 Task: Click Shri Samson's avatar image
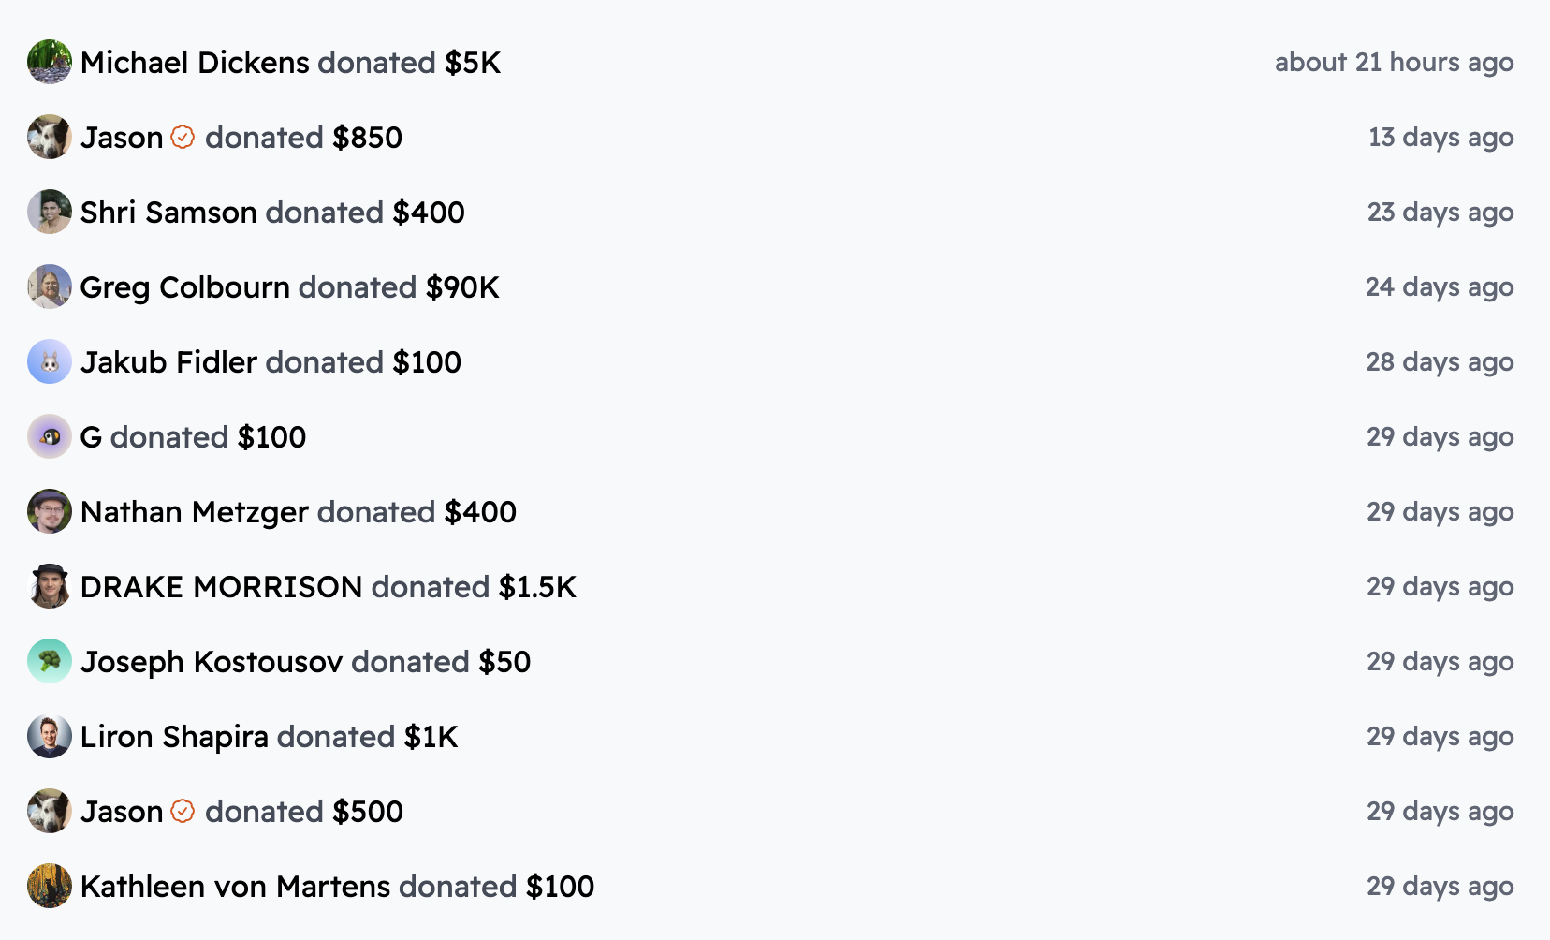point(50,212)
